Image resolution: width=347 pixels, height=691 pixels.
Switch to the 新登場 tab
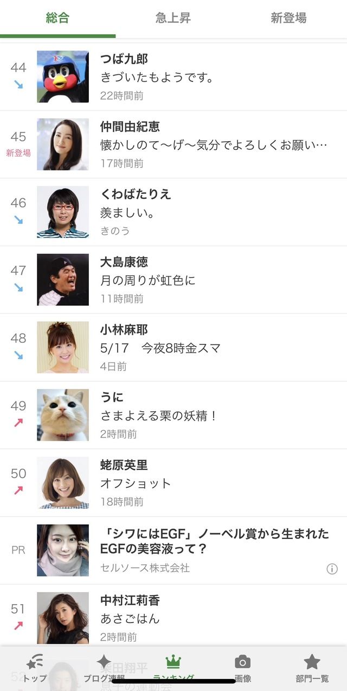click(x=288, y=18)
